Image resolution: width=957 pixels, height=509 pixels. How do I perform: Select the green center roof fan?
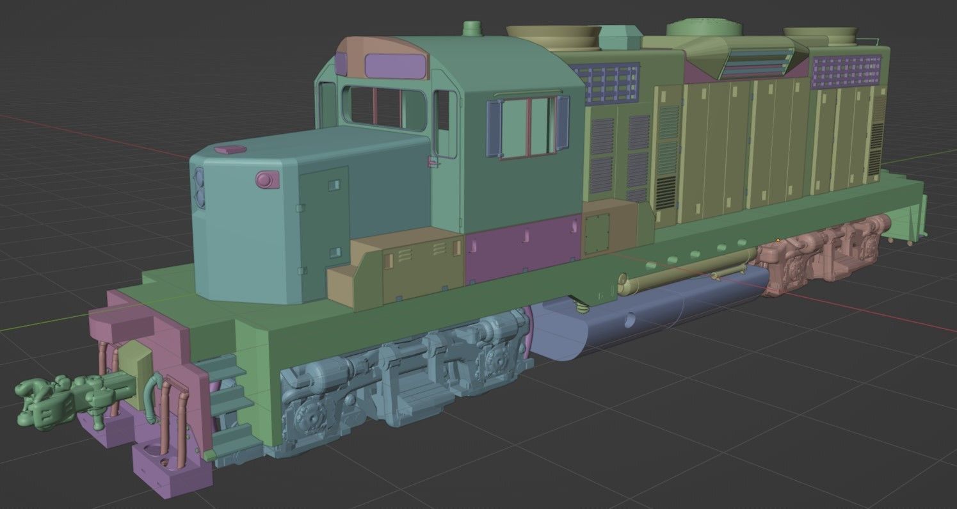tap(704, 28)
